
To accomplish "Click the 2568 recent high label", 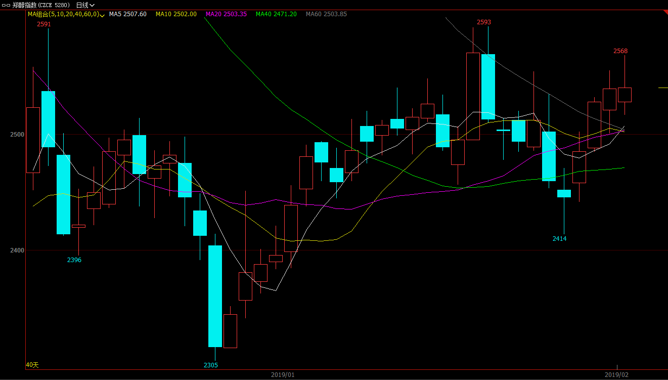I will (620, 51).
